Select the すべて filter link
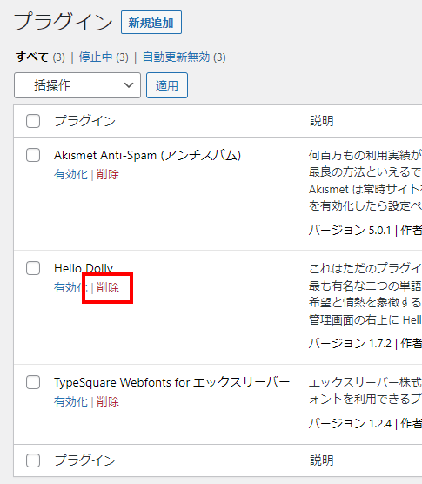422x484 pixels. pos(32,57)
